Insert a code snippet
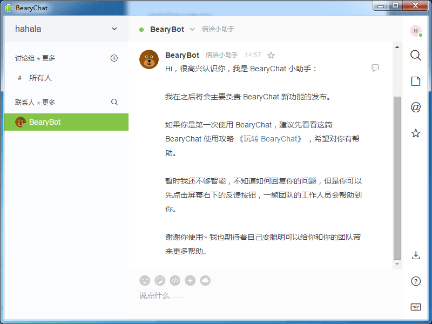Screen dimensions: 432x324 point(175,280)
